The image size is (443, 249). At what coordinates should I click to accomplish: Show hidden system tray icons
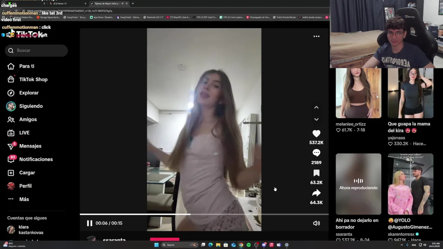click(x=402, y=245)
